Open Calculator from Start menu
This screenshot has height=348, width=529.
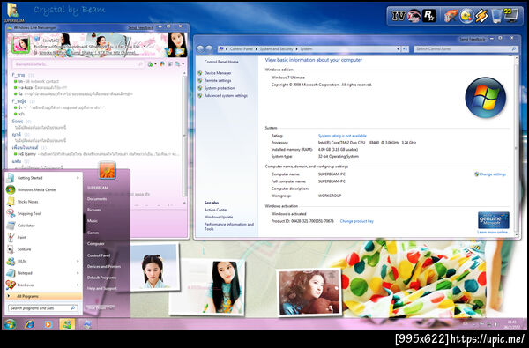click(26, 226)
